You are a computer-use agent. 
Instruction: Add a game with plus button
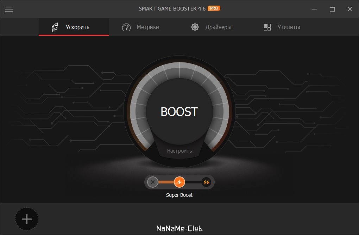point(27,219)
